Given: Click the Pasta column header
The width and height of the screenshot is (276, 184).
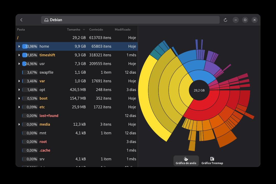Looking at the screenshot, I should (x=21, y=30).
